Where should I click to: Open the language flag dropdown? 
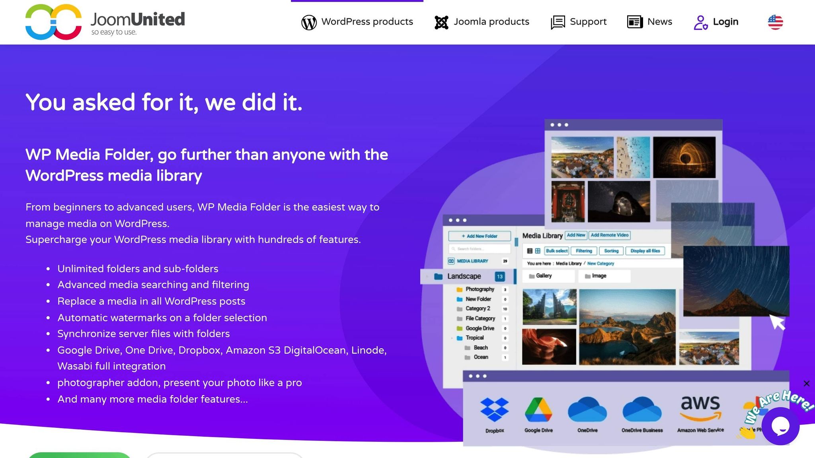click(x=775, y=22)
